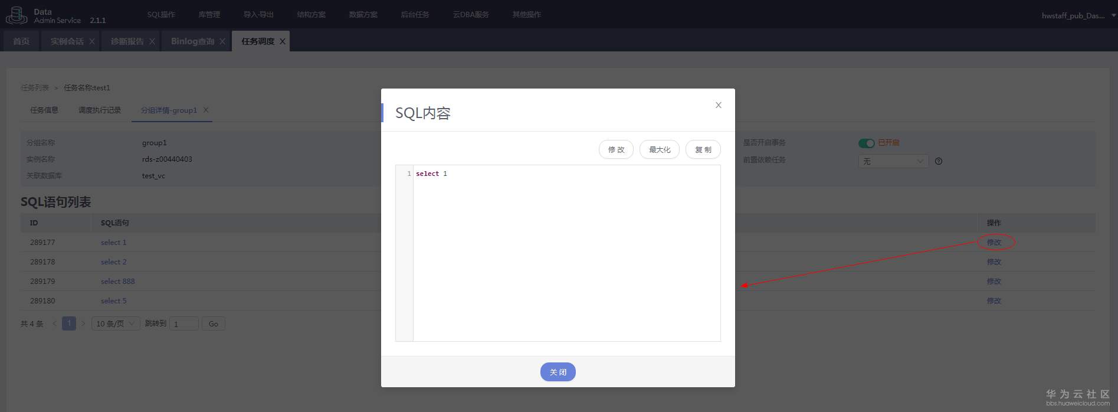
Task: Toggle the 是否开启事务 switch
Action: (x=866, y=143)
